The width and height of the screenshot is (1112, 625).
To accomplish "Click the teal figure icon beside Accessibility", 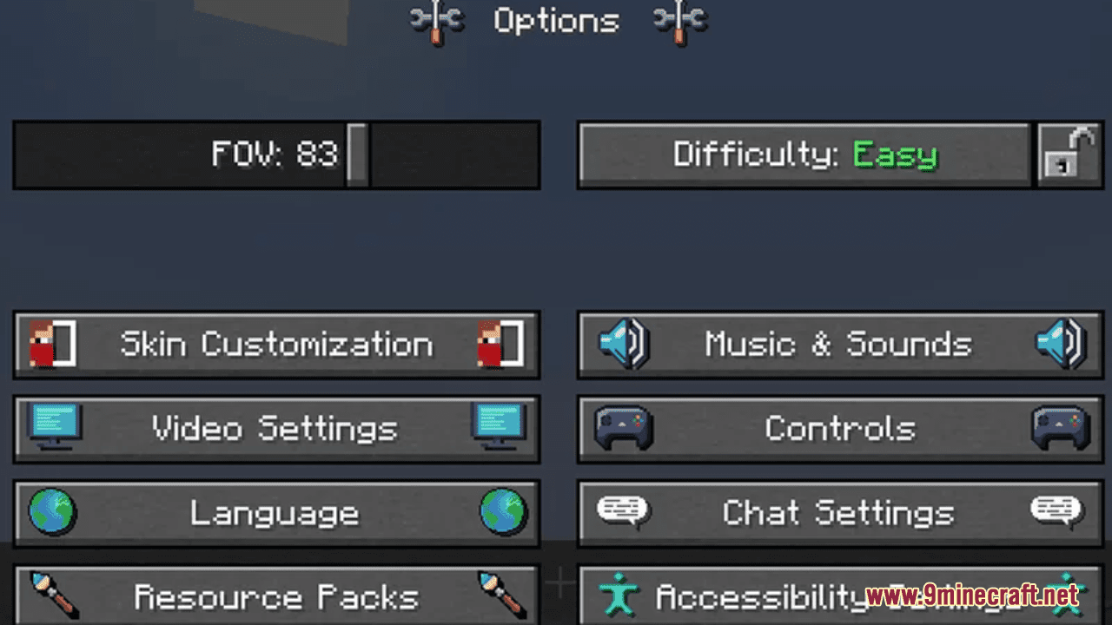I will pyautogui.click(x=619, y=596).
